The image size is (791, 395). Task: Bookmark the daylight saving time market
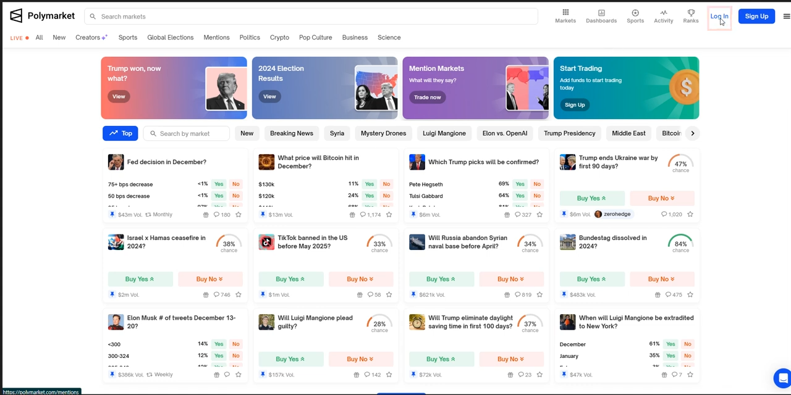coord(539,375)
